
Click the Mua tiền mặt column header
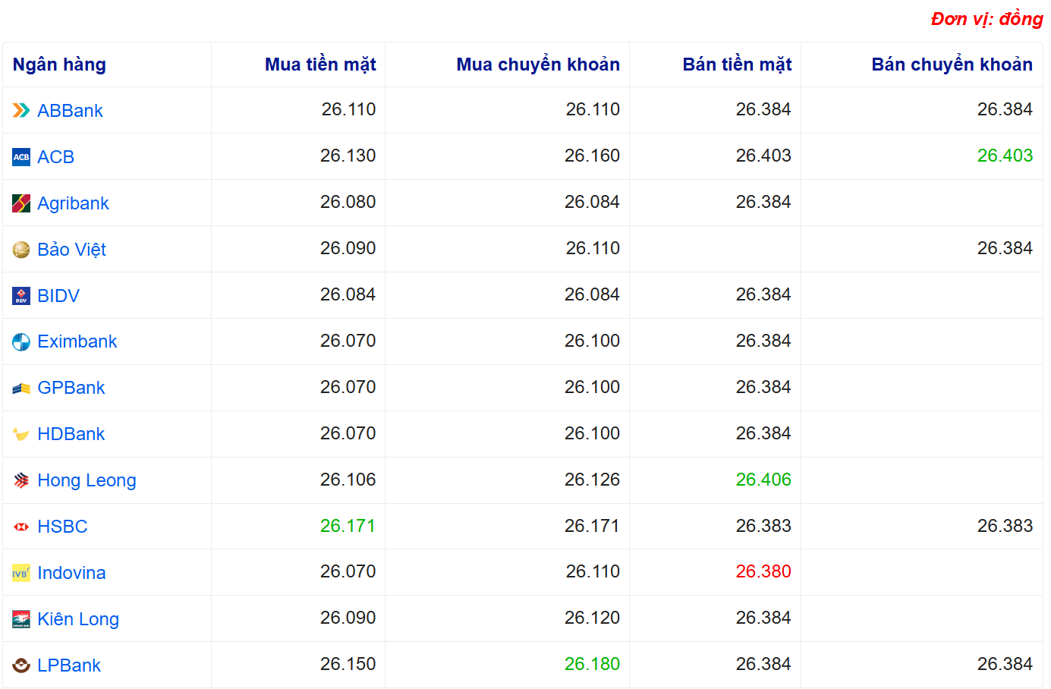320,64
